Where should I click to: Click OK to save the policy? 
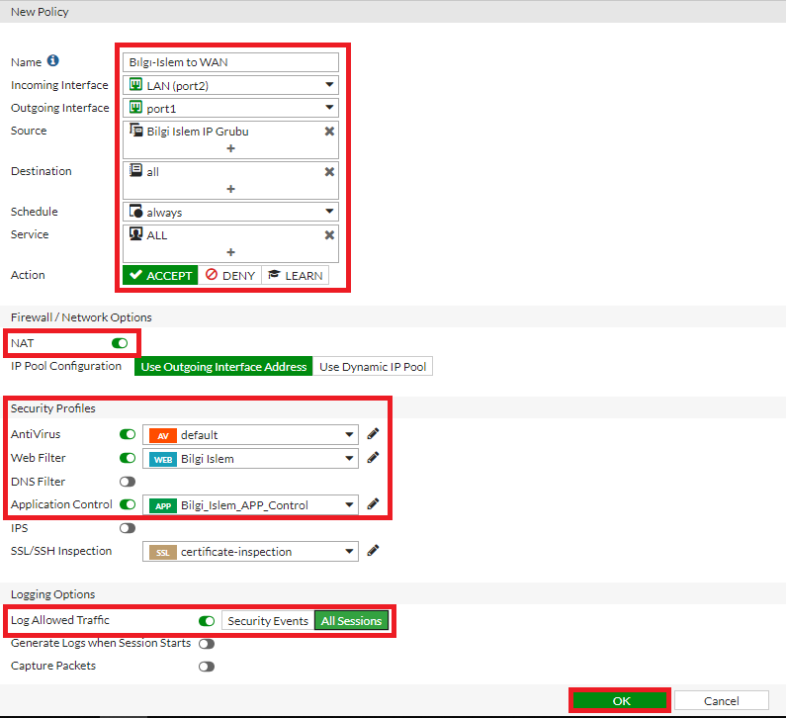pos(620,700)
